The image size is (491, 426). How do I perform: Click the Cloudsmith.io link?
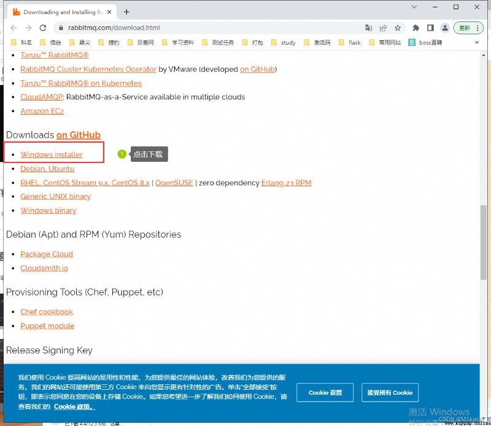[x=44, y=268]
